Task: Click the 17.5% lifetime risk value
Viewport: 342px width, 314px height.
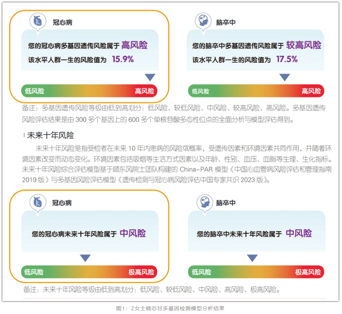Action: pos(287,59)
